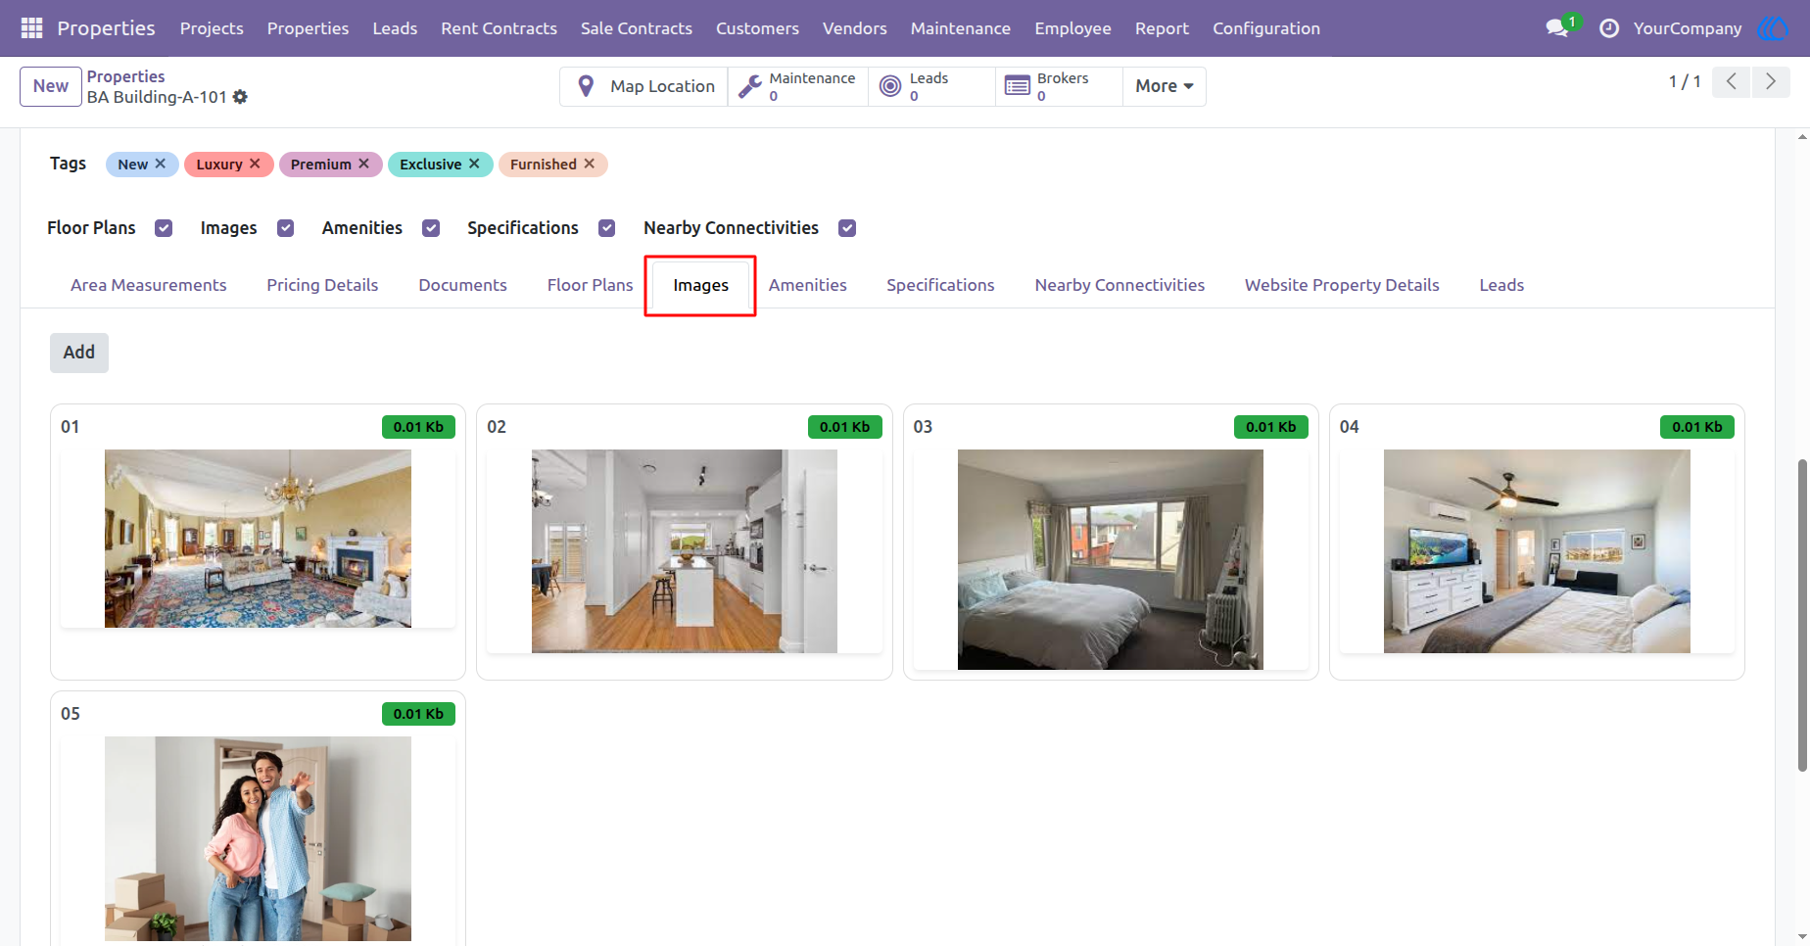Remove the Exclusive tag
Viewport: 1810px width, 946px height.
(x=474, y=164)
